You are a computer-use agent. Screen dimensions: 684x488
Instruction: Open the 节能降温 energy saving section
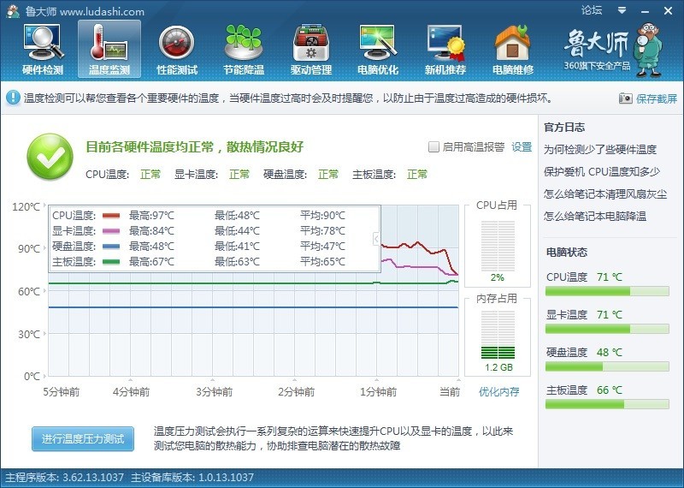click(x=244, y=50)
